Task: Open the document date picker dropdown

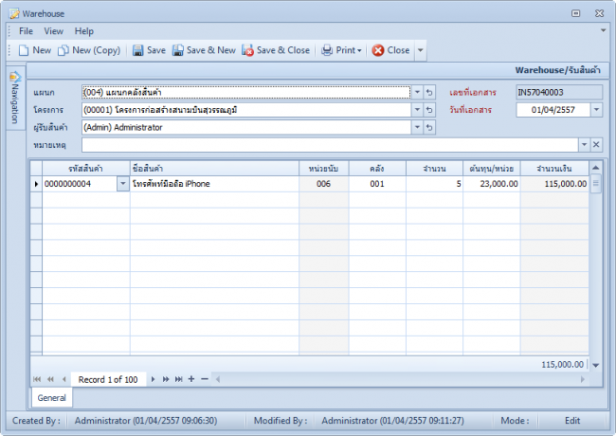Action: (596, 110)
